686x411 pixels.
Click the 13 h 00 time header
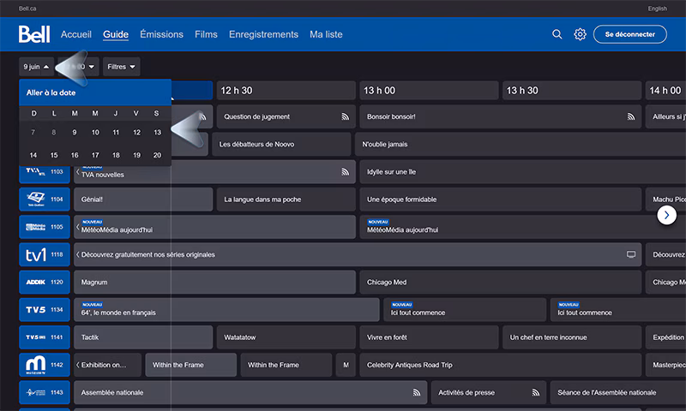tap(430, 91)
